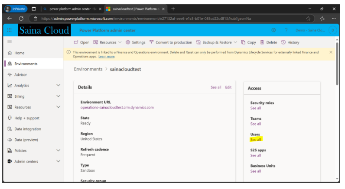Click the Learn more link
The width and height of the screenshot is (345, 189).
click(x=107, y=57)
